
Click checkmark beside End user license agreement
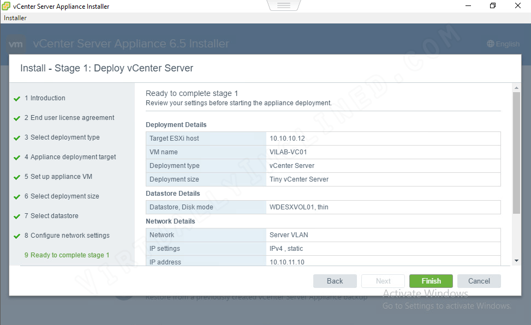click(x=17, y=118)
